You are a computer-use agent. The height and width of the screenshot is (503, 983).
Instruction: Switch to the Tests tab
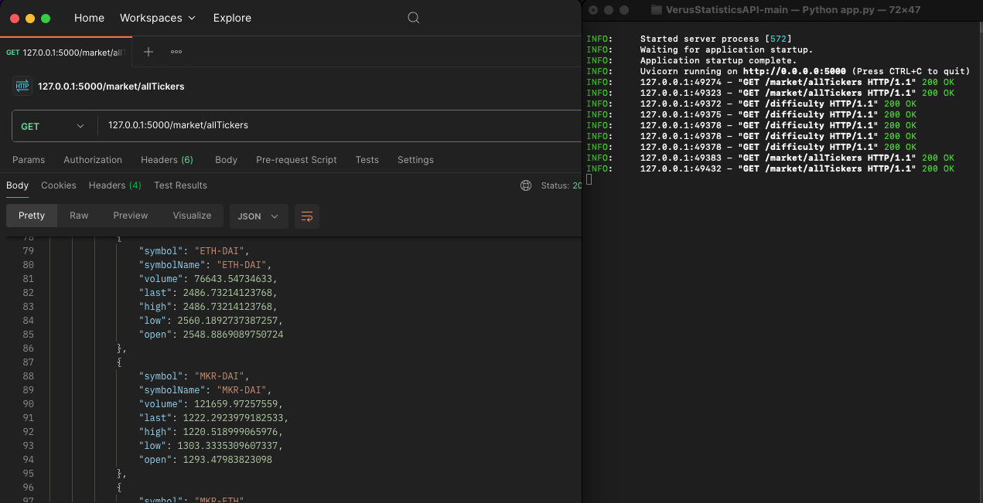(367, 160)
